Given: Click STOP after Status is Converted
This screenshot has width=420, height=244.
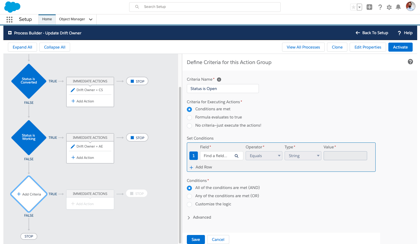Looking at the screenshot, I should coord(137,81).
